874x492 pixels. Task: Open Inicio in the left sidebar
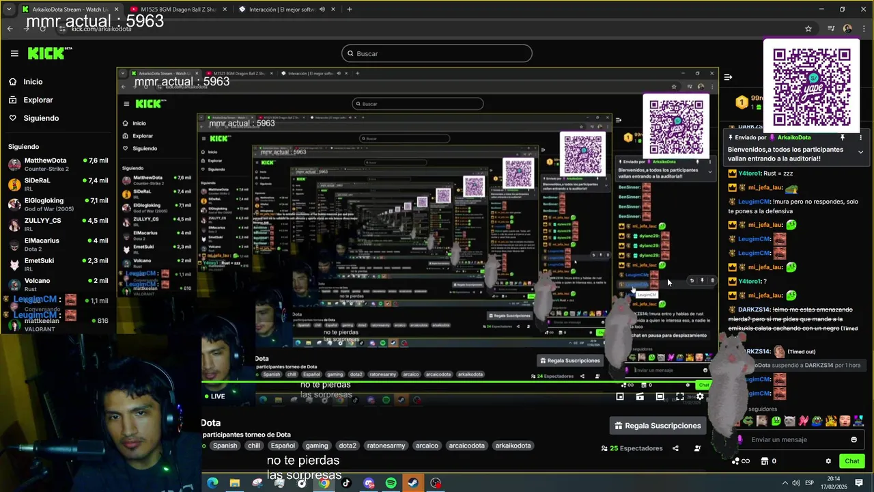click(x=33, y=81)
